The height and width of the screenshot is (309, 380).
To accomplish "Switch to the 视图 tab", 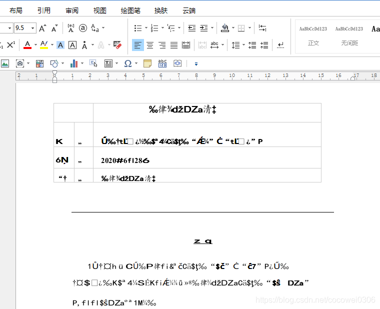I will tap(100, 10).
